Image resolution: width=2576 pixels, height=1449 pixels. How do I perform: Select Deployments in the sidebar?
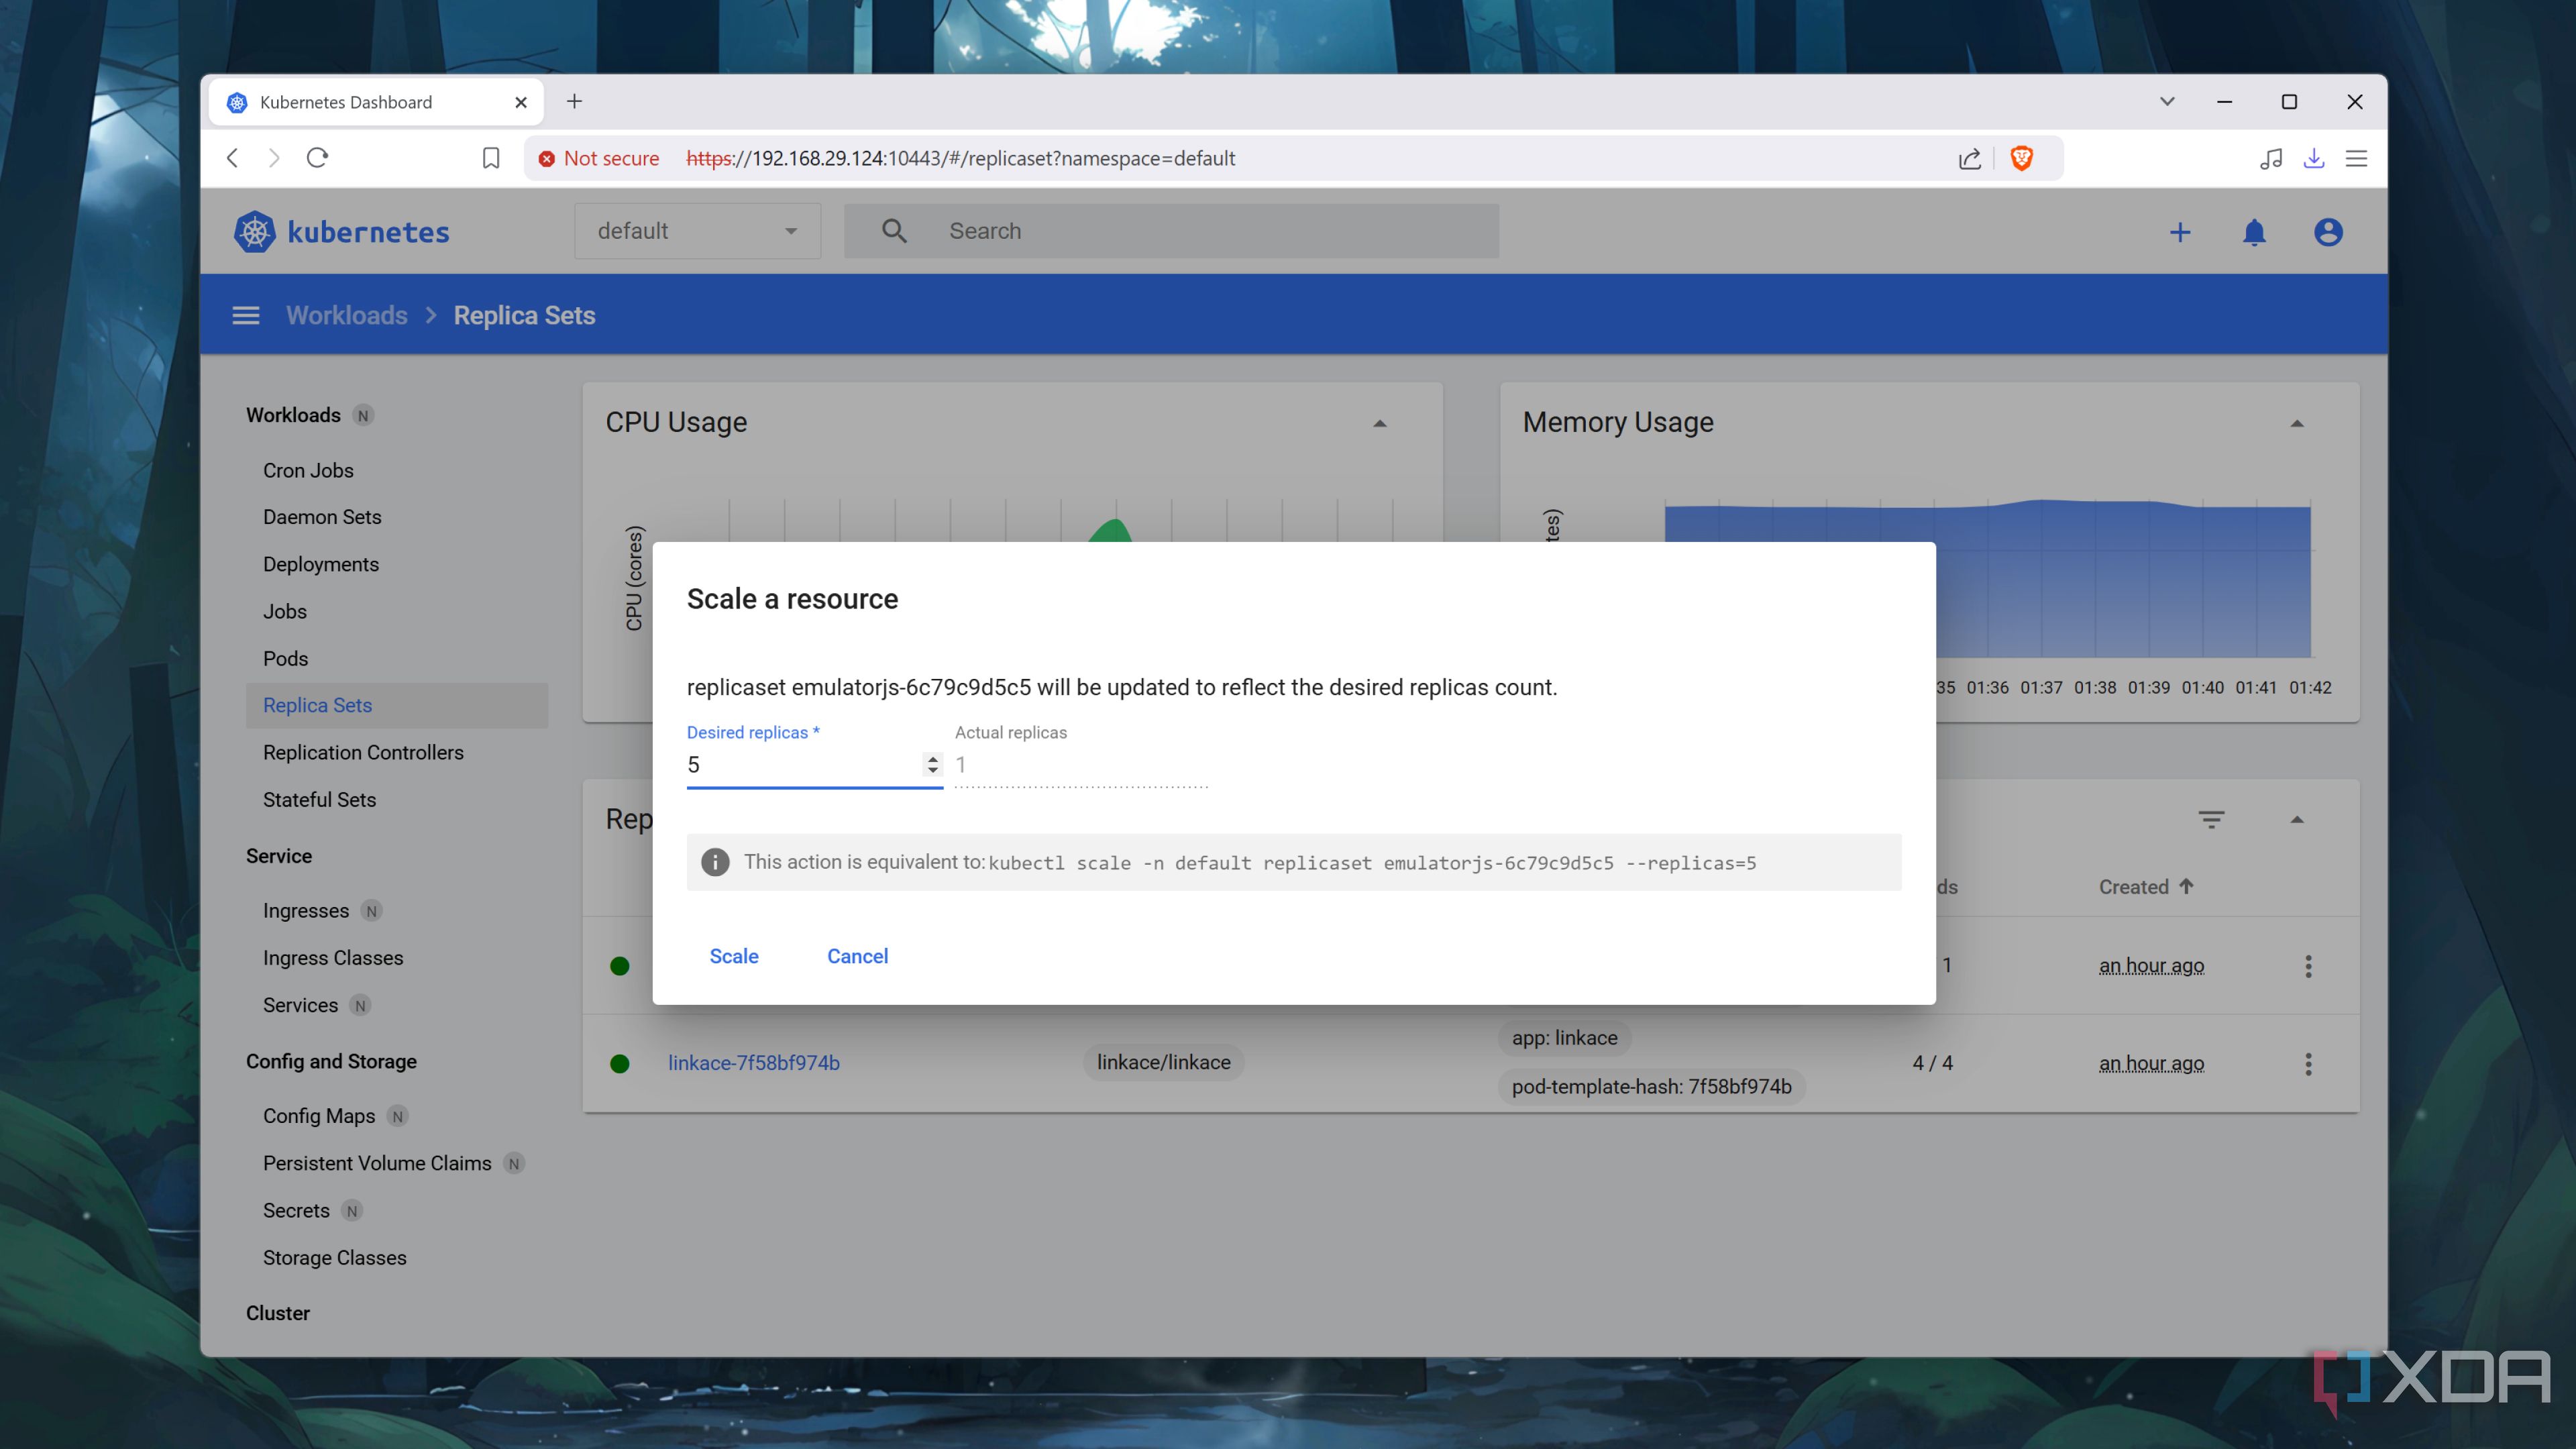pyautogui.click(x=321, y=564)
